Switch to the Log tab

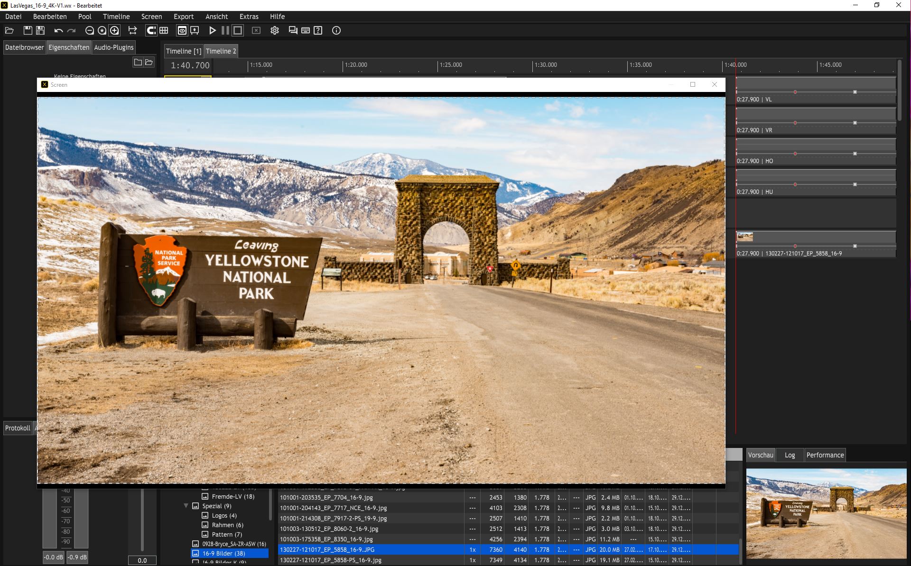[790, 455]
